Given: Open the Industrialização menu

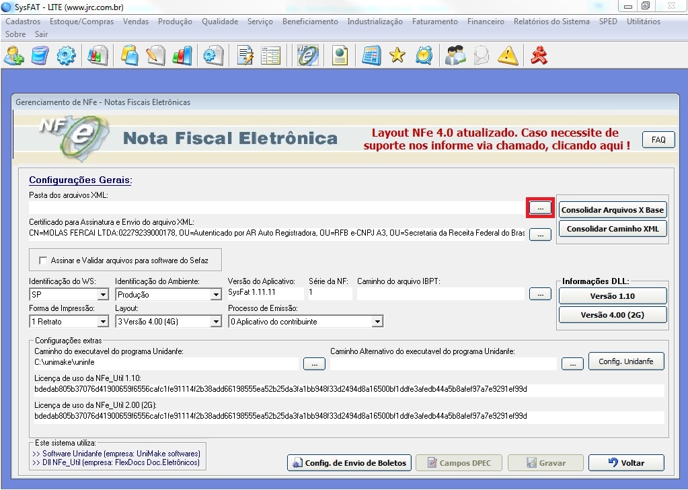Looking at the screenshot, I should click(375, 22).
